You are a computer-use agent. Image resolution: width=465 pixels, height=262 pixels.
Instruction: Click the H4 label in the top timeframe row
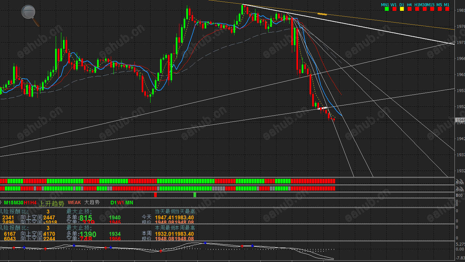(409, 5)
